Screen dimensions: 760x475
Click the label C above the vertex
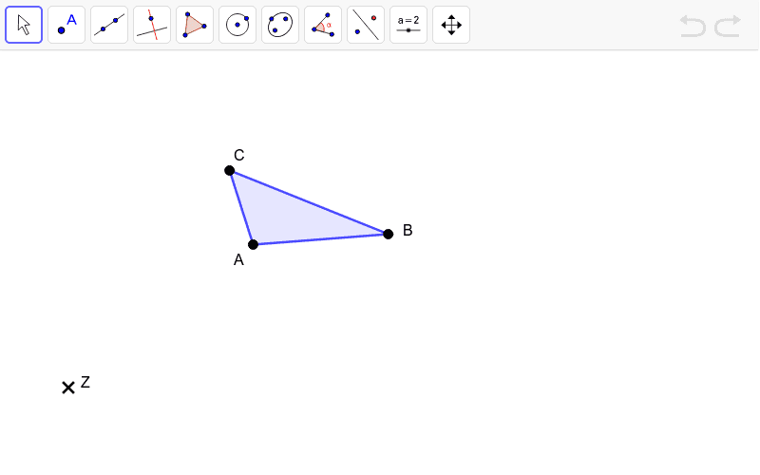239,155
